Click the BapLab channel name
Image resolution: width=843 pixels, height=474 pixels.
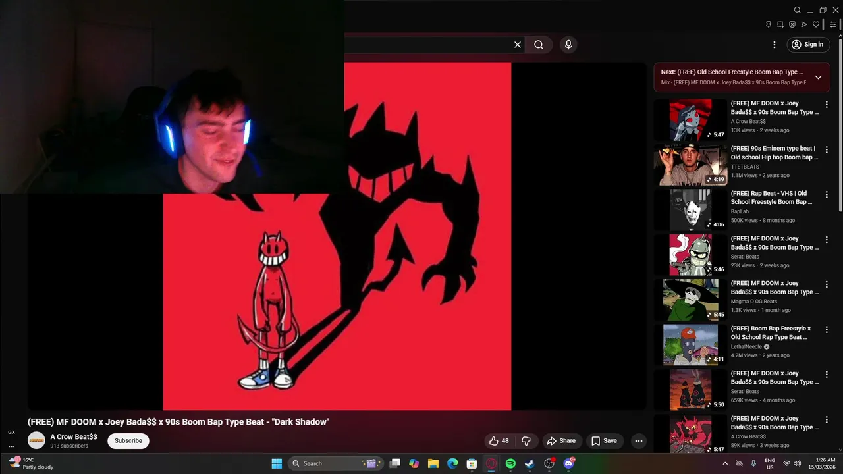(x=740, y=211)
